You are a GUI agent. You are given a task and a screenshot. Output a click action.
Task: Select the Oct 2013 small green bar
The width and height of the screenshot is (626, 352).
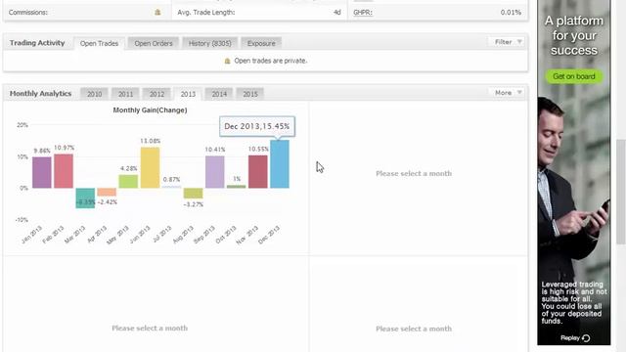pyautogui.click(x=237, y=187)
